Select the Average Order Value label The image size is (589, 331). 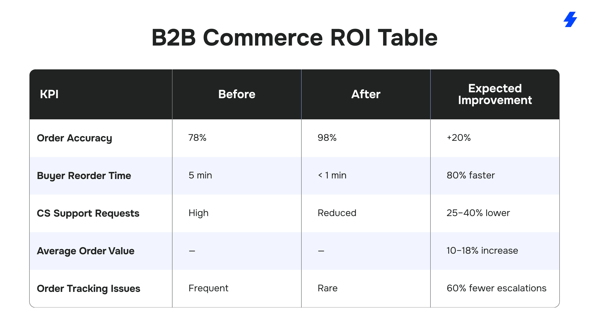pos(86,251)
